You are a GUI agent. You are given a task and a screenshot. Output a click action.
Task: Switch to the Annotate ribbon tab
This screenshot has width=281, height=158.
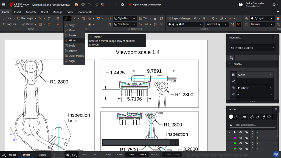31,12
